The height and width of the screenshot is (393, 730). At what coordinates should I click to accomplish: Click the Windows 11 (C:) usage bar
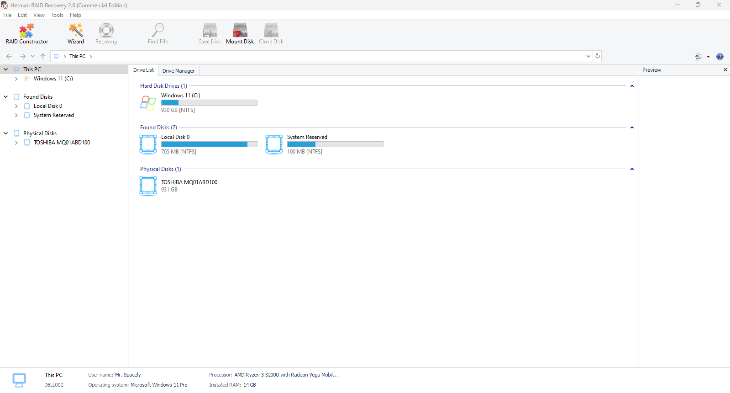pyautogui.click(x=209, y=103)
